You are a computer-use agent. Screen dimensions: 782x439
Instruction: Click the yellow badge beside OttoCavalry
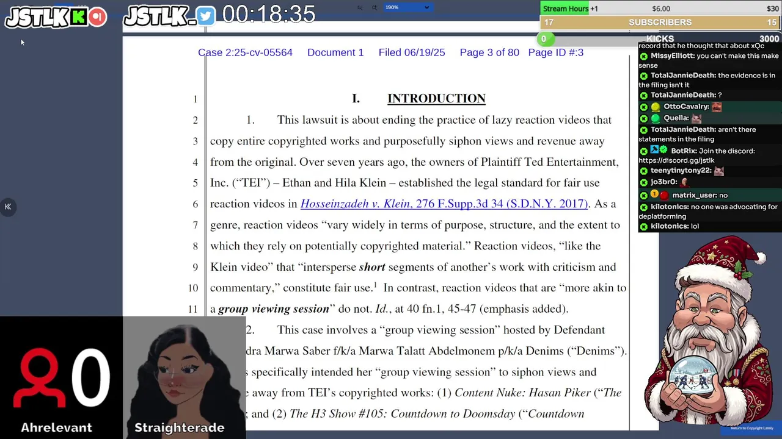click(x=656, y=107)
